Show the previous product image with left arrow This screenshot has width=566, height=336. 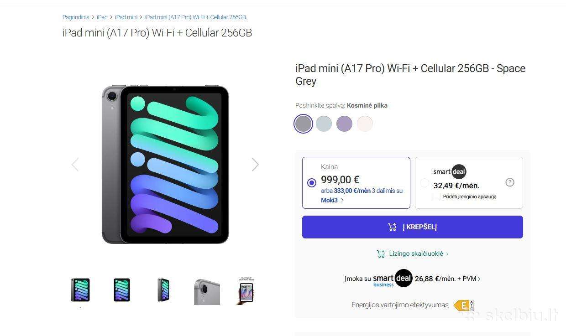click(x=75, y=165)
